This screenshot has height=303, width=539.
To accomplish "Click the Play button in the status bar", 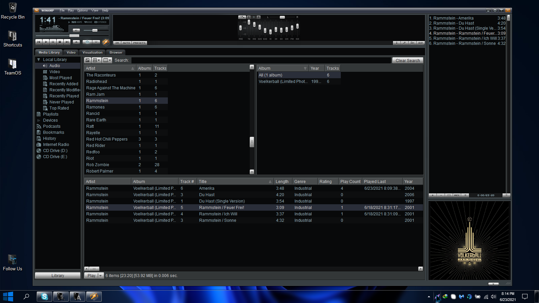I will tap(91, 276).
